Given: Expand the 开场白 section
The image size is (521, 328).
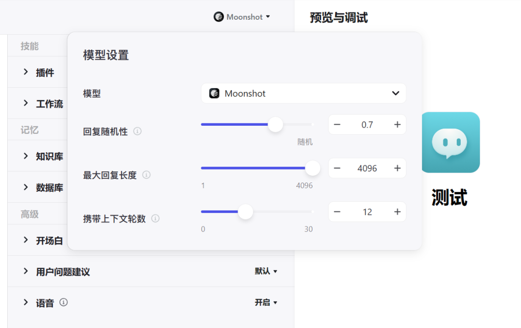Looking at the screenshot, I should click(x=26, y=240).
